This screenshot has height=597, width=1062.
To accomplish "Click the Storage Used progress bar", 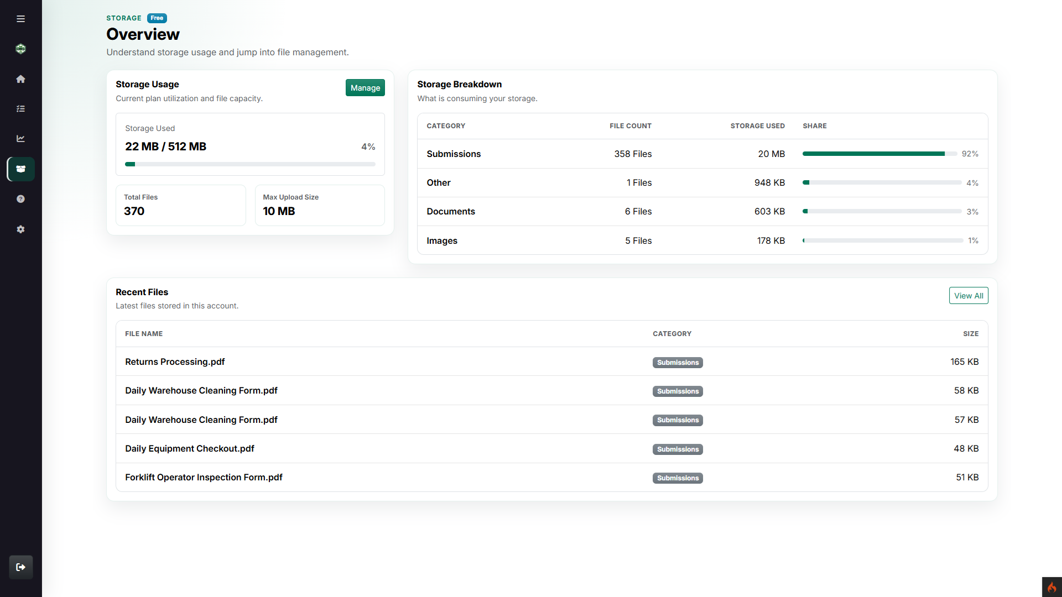I will pos(250,164).
